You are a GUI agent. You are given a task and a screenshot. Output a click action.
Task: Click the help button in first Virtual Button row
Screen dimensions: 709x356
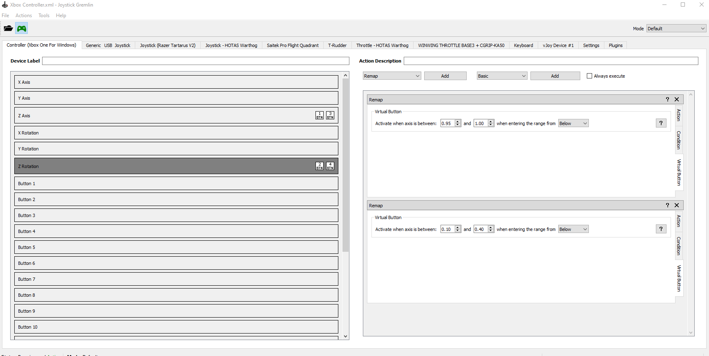pyautogui.click(x=661, y=123)
